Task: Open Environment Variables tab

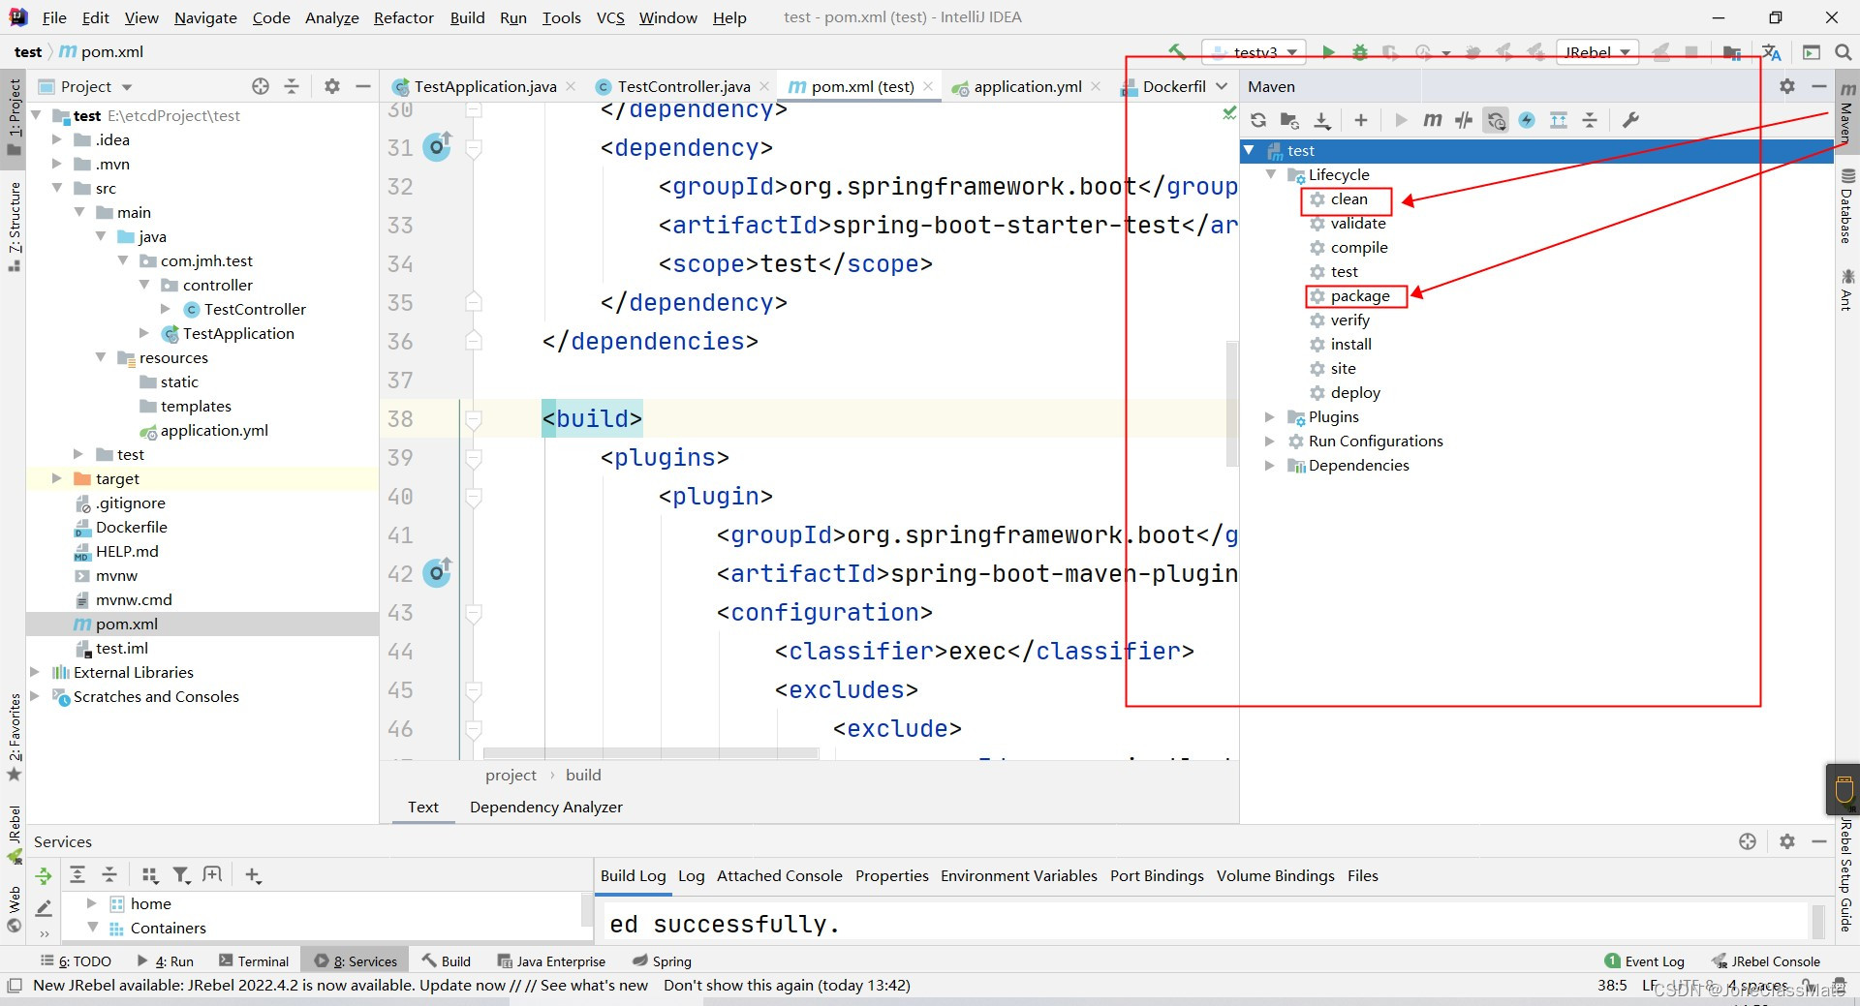Action: 1018,875
